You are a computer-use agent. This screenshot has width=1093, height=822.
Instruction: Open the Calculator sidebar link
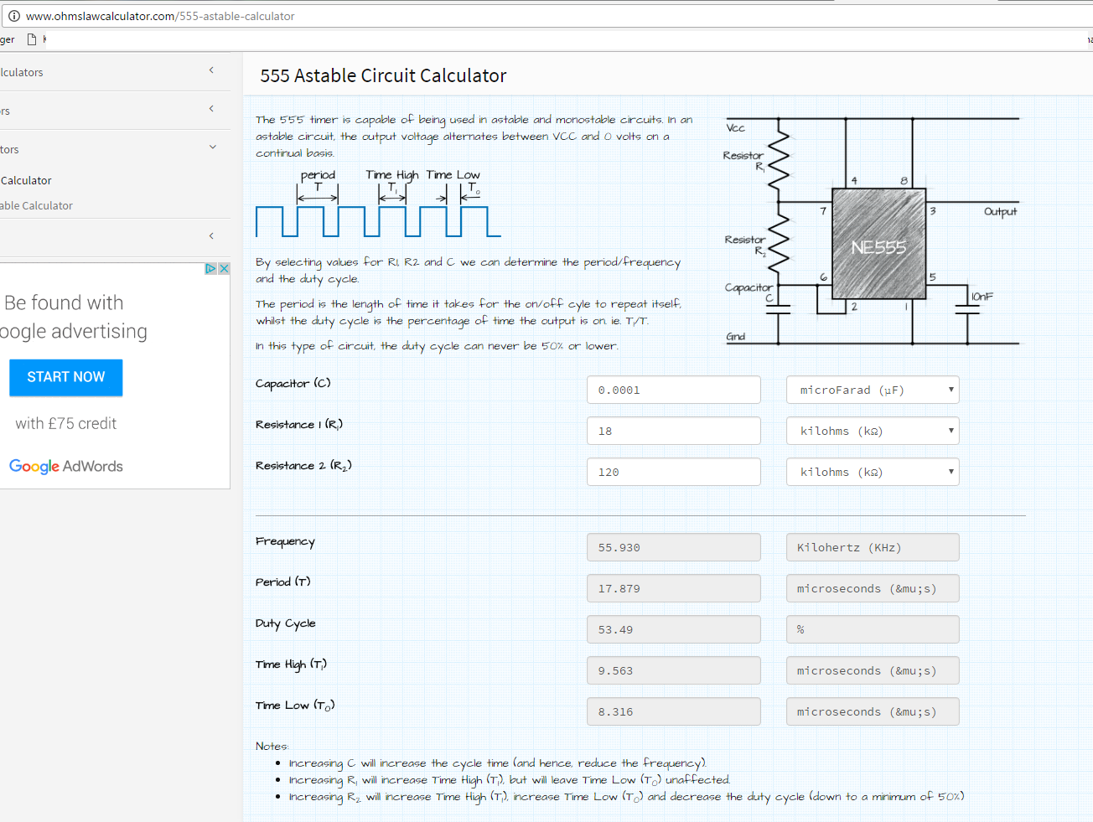pyautogui.click(x=26, y=180)
